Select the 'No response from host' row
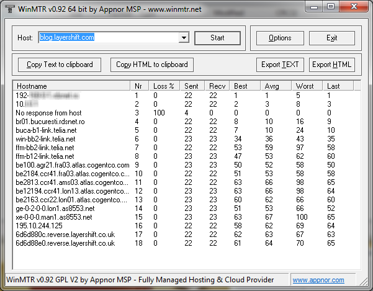373x291 pixels. pyautogui.click(x=187, y=113)
